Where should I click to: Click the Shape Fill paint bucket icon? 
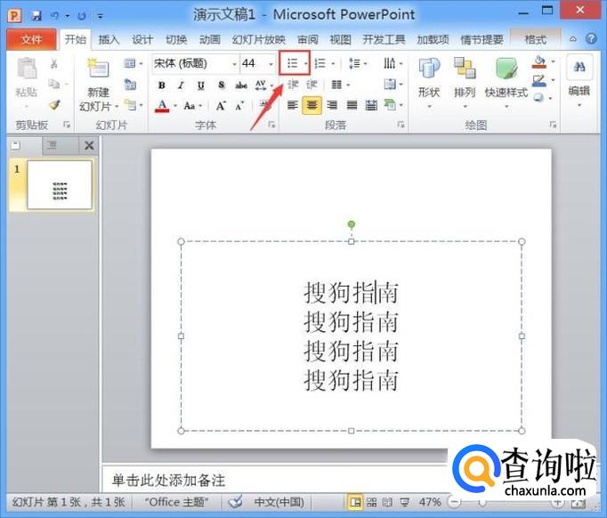pos(538,62)
